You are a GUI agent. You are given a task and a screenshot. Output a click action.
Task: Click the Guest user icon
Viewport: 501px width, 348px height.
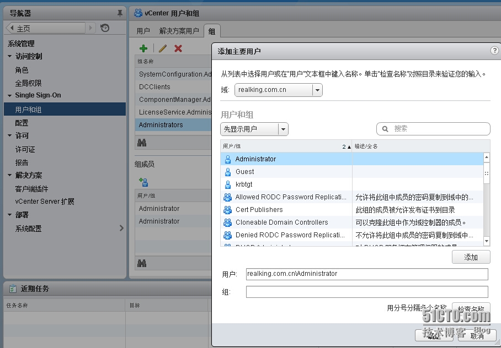coord(228,172)
